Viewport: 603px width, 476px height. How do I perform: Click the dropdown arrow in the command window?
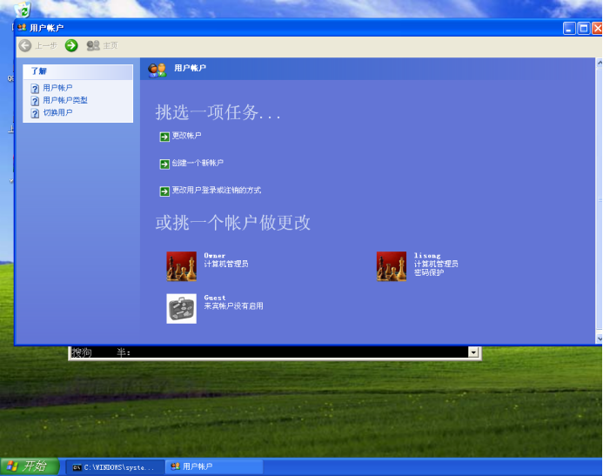[x=473, y=352]
